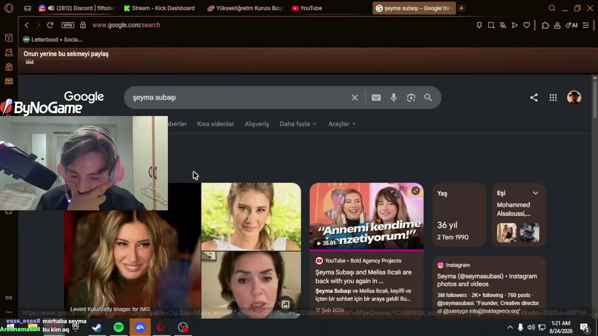
Task: Switch to the Yükseköğretim Kurulu tab
Action: [245, 8]
